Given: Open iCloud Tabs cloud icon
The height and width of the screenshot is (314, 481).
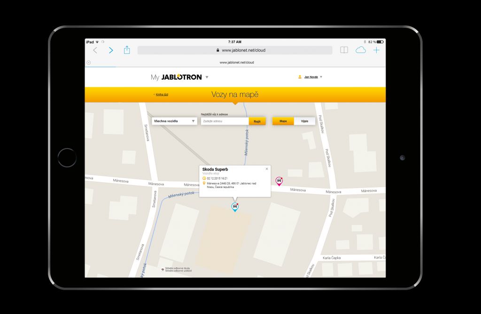Looking at the screenshot, I should click(360, 50).
